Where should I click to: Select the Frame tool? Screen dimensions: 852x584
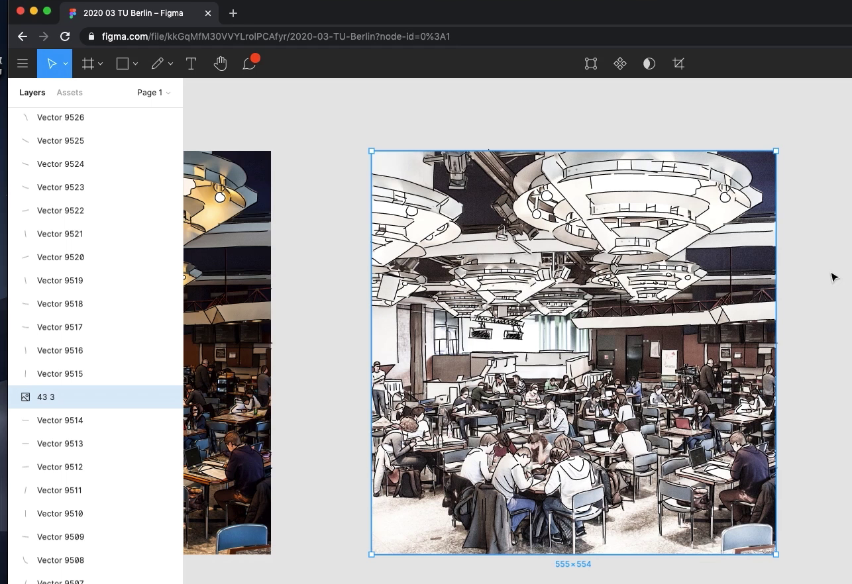coord(87,64)
